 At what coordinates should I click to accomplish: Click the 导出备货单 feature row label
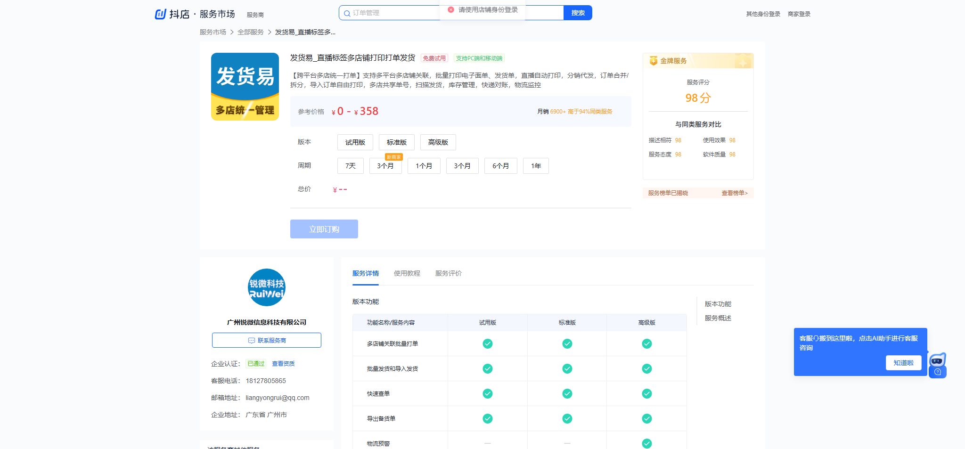tap(381, 419)
